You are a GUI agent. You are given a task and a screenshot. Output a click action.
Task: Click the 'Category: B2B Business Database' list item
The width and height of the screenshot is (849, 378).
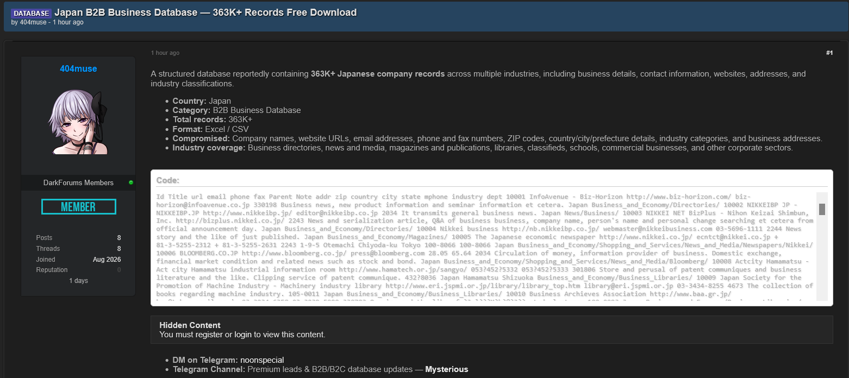(236, 110)
